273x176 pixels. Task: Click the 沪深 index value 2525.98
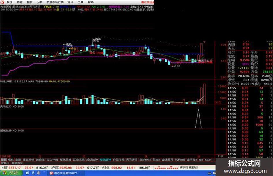[66, 168]
